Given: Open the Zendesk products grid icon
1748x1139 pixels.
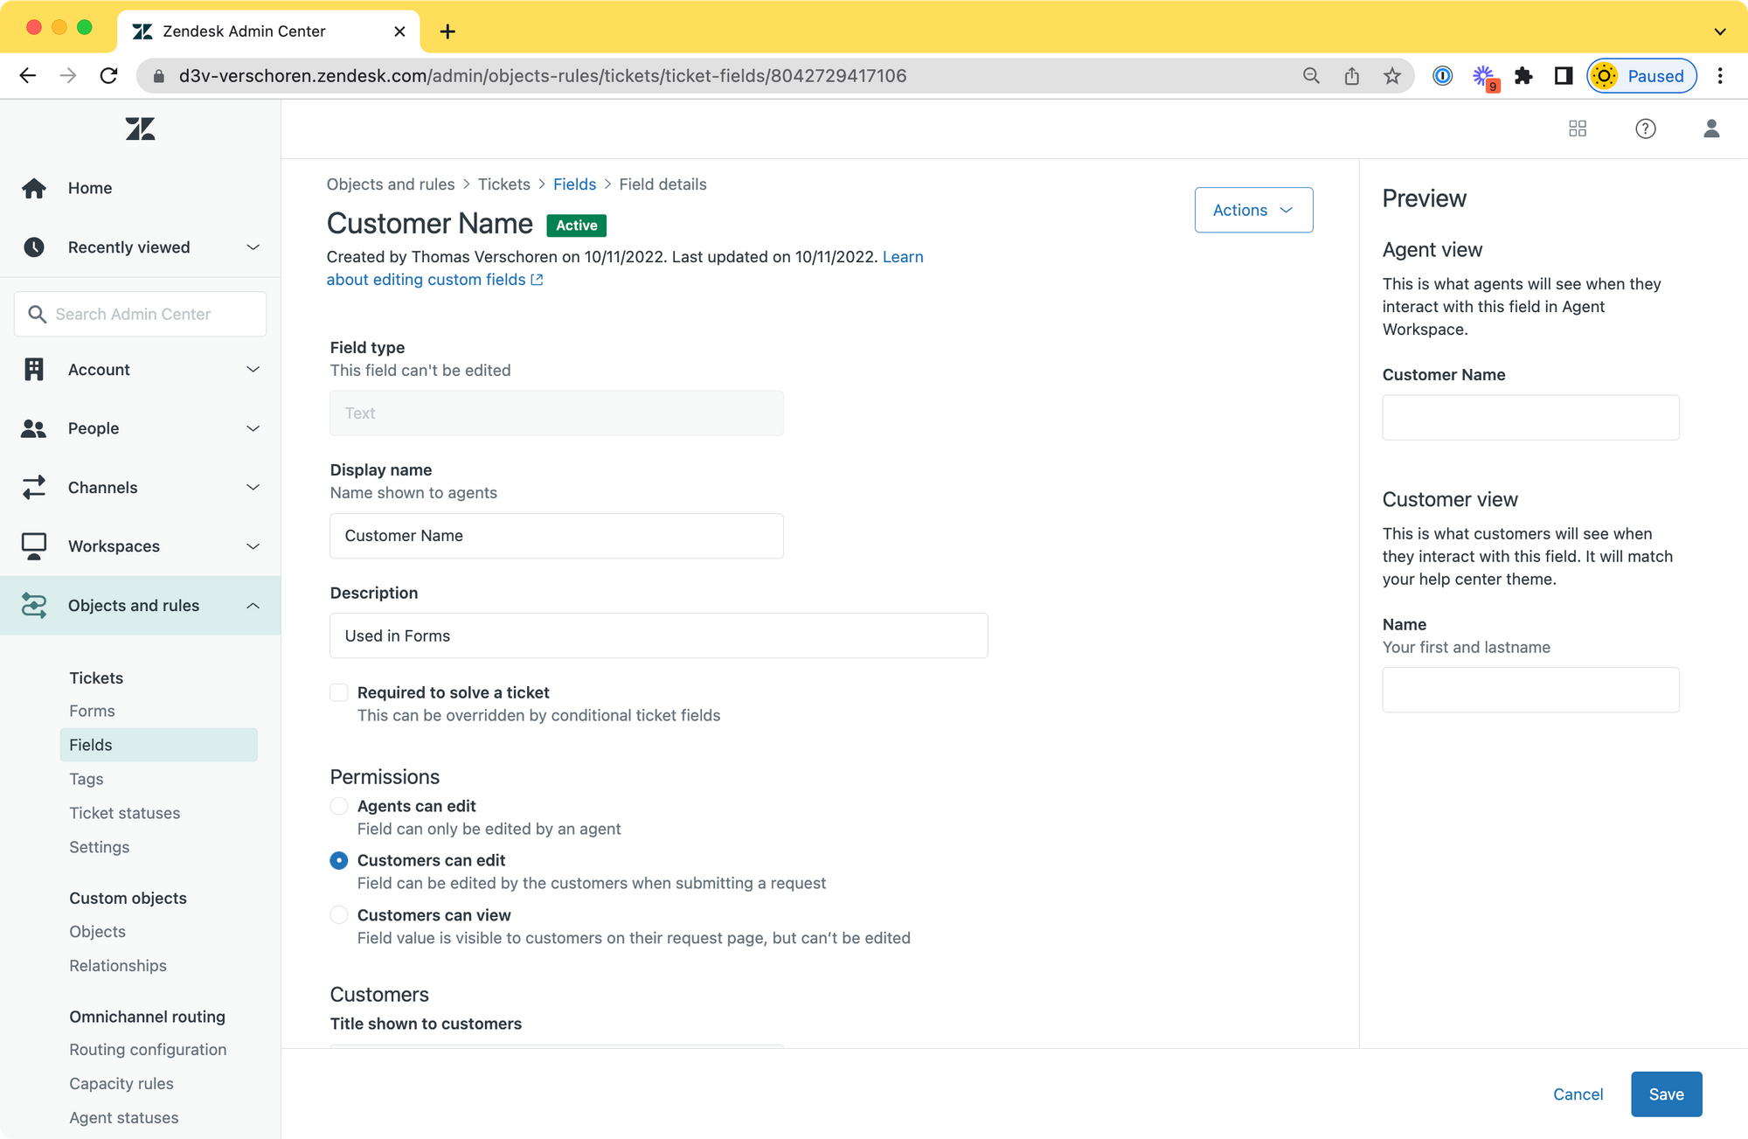Looking at the screenshot, I should click(1578, 129).
